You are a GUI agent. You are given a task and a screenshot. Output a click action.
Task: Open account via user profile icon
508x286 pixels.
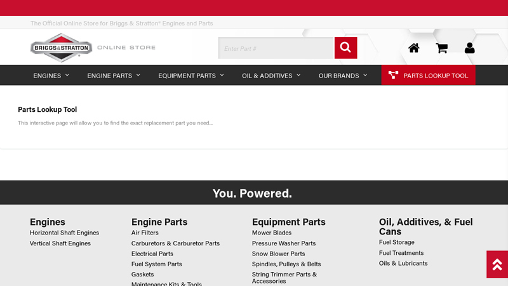[469, 48]
